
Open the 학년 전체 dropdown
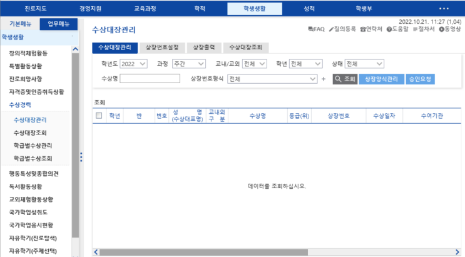306,64
